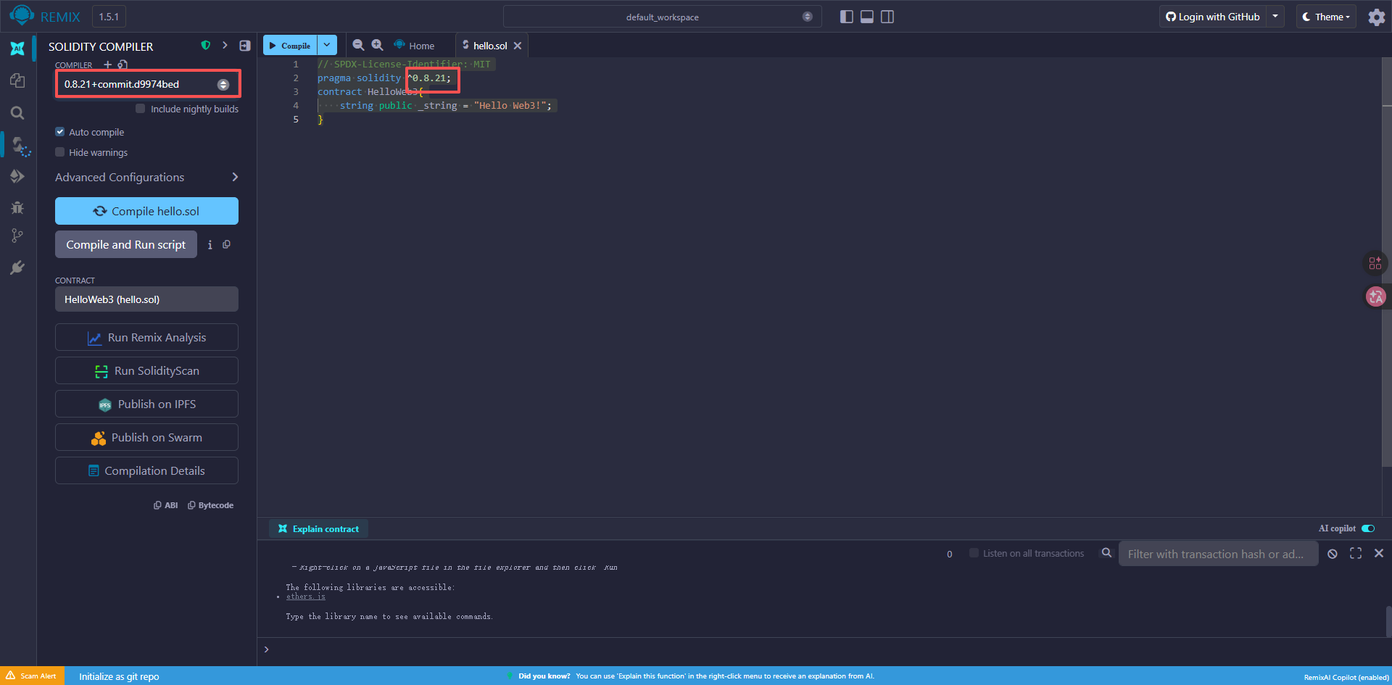Image resolution: width=1392 pixels, height=685 pixels.
Task: Click the RemixAI Copilot status text
Action: (x=1346, y=677)
